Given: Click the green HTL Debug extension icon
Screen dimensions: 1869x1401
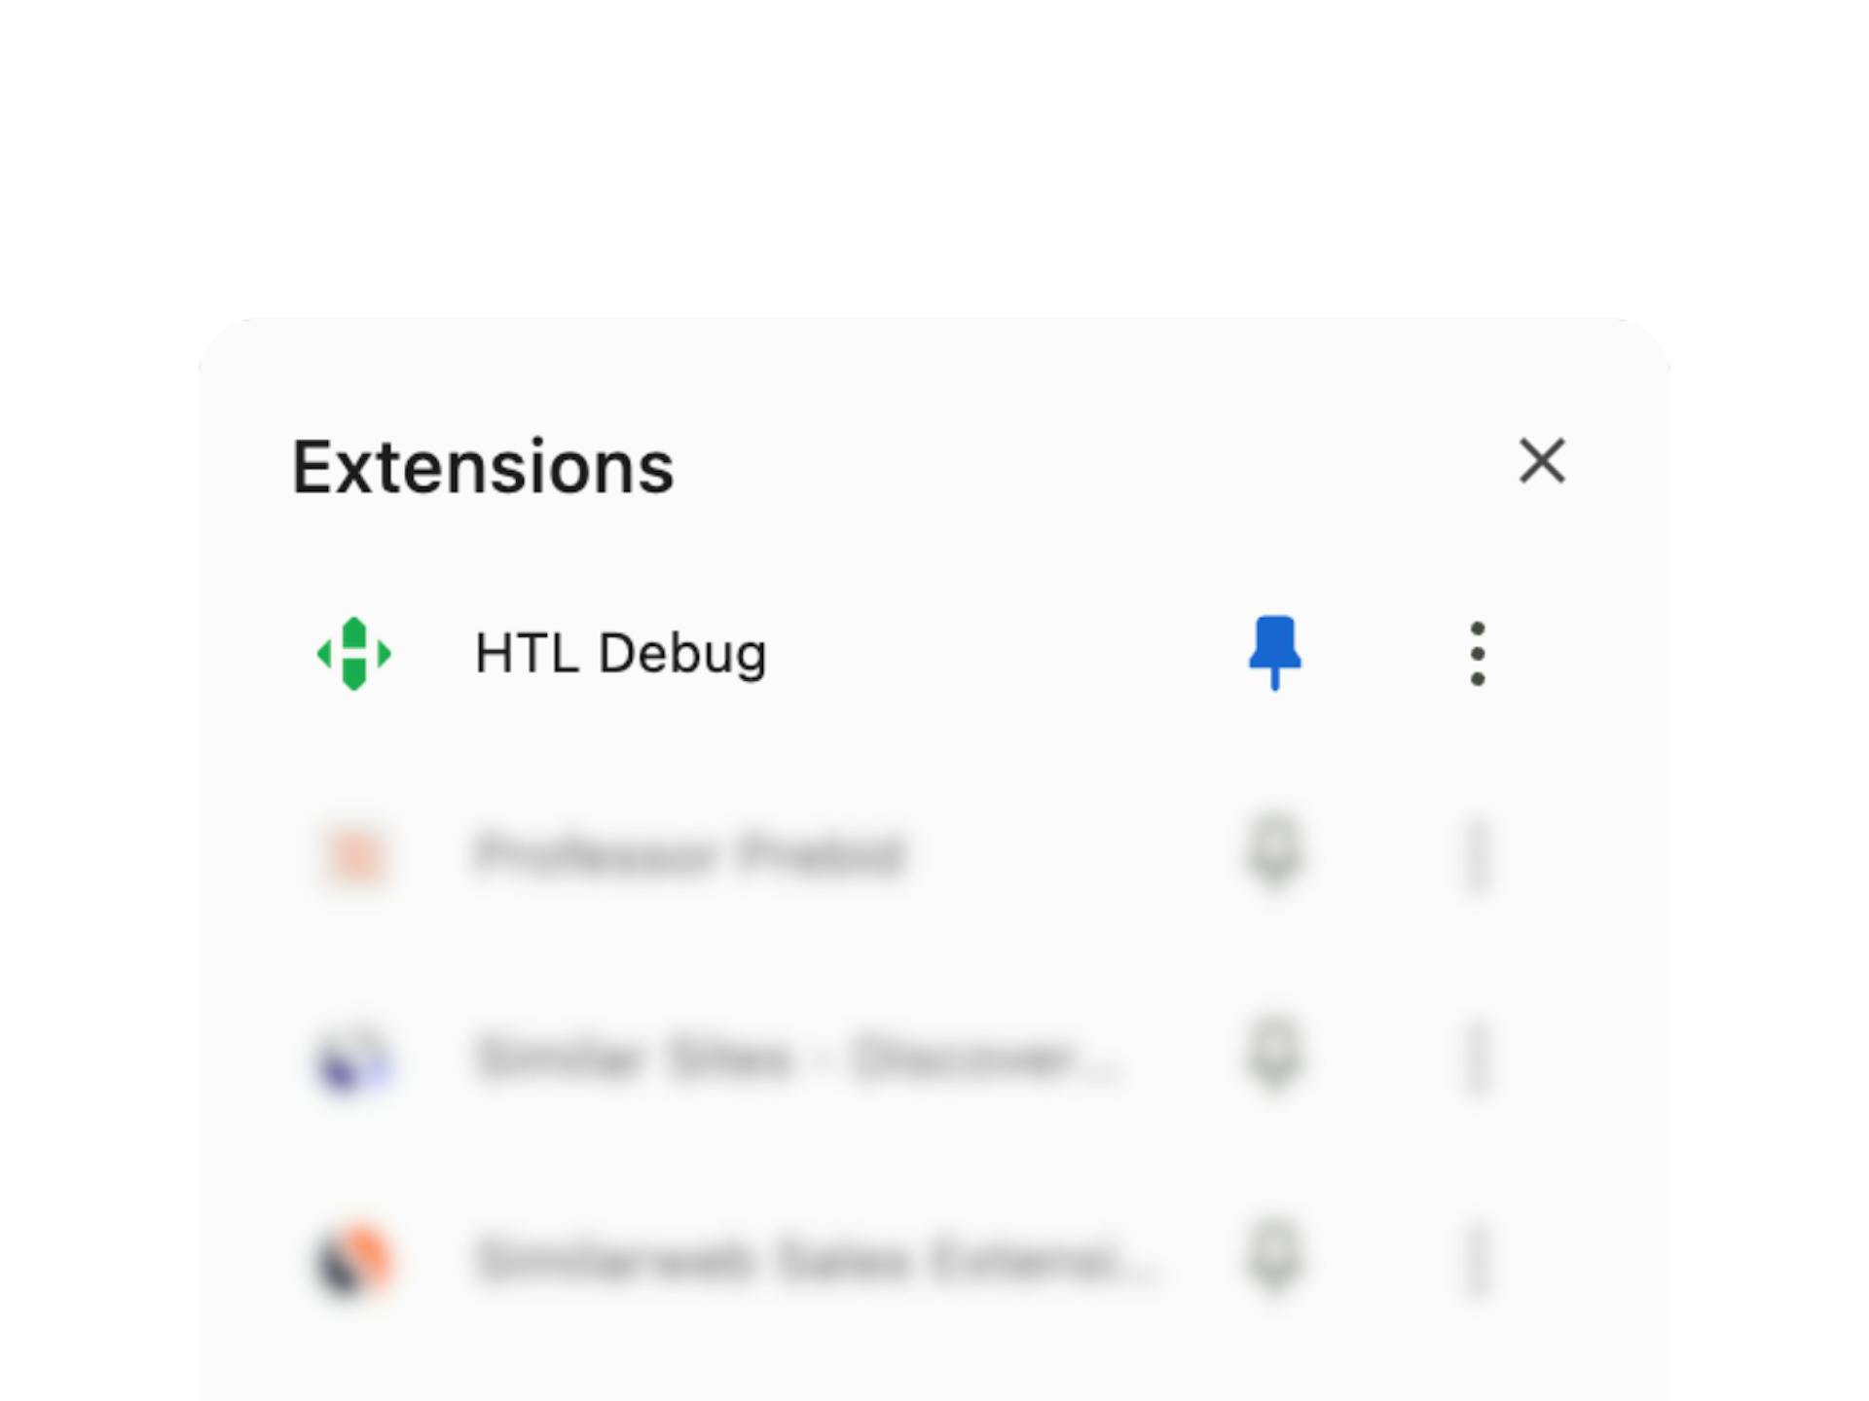Looking at the screenshot, I should (x=354, y=654).
